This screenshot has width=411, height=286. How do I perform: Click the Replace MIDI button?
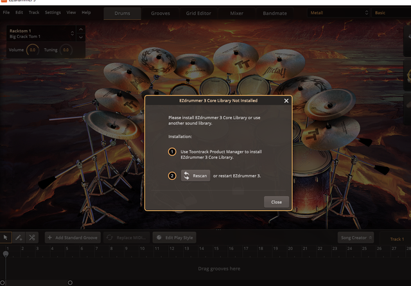click(x=127, y=238)
